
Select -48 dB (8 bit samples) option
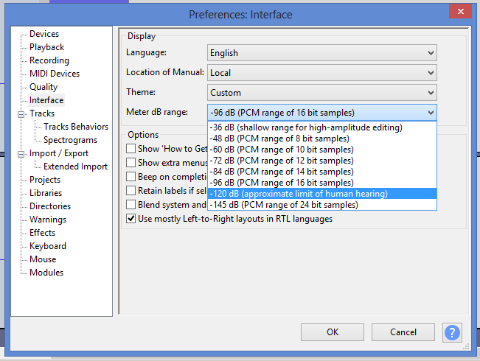pyautogui.click(x=322, y=139)
